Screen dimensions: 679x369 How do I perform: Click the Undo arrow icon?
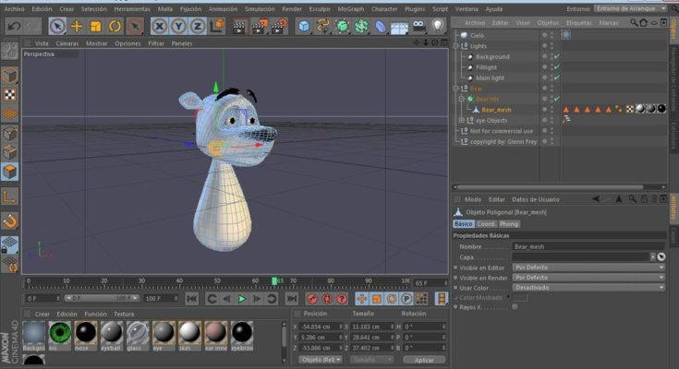pyautogui.click(x=14, y=27)
